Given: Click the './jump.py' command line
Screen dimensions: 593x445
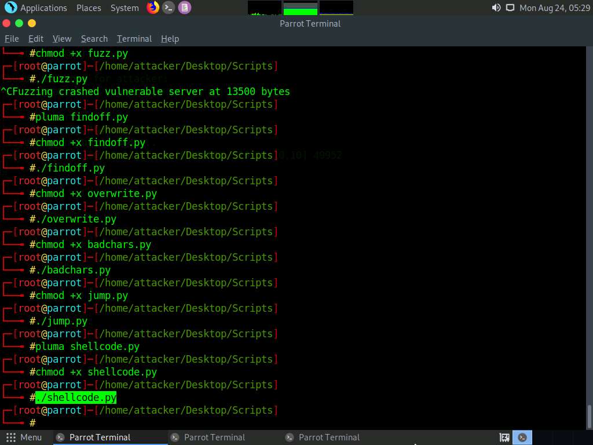Looking at the screenshot, I should (x=61, y=321).
